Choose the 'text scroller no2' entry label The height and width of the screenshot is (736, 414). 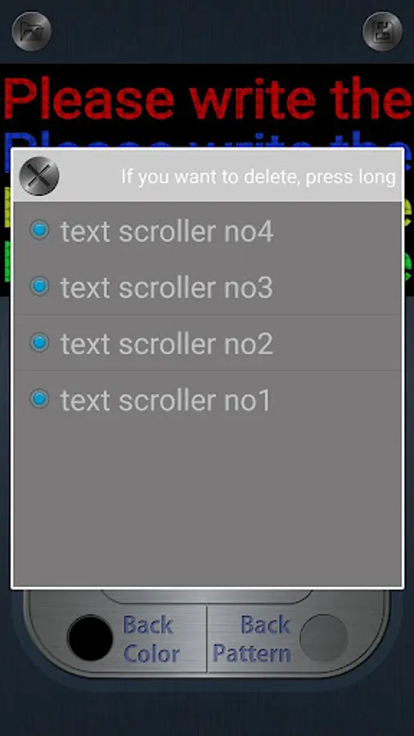[x=167, y=344]
